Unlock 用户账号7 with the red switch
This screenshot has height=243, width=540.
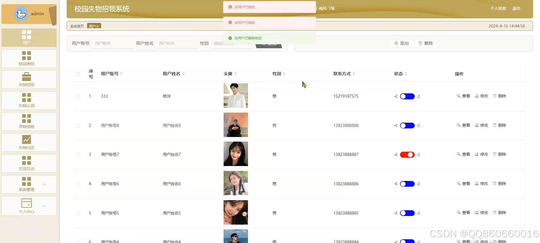(x=407, y=155)
